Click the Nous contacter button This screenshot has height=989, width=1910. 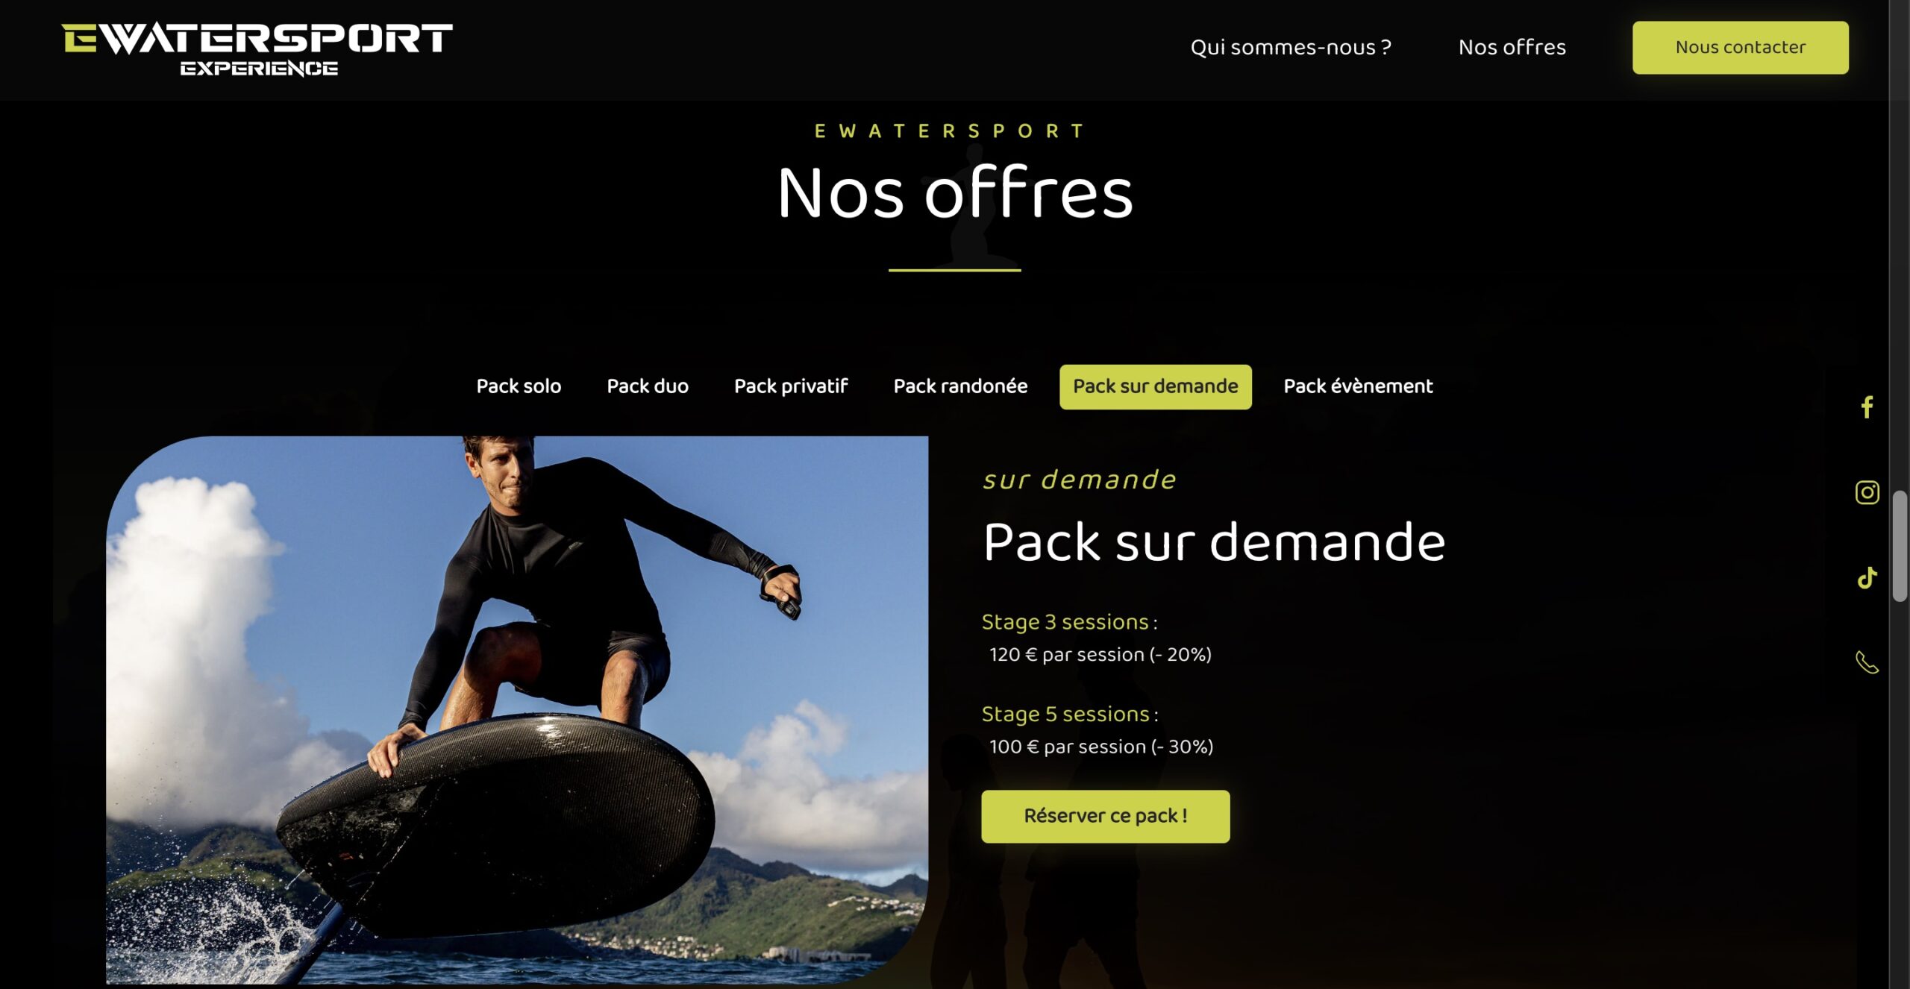pyautogui.click(x=1740, y=47)
